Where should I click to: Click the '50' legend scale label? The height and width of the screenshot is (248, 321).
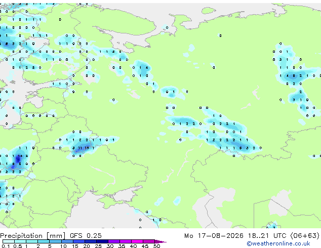pyautogui.click(x=157, y=246)
